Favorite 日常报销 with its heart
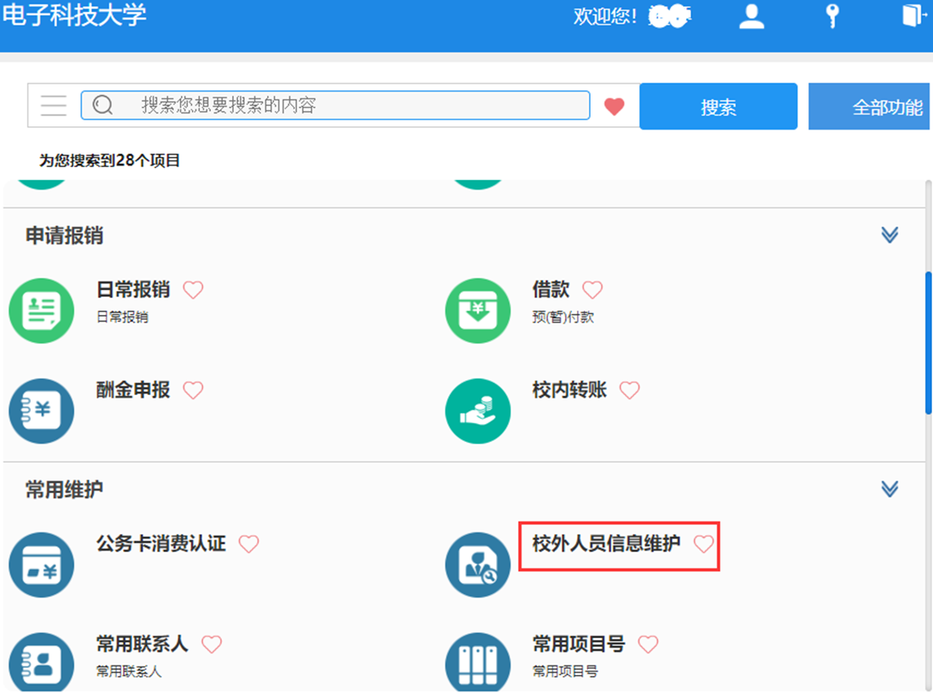This screenshot has width=933, height=698. [194, 290]
